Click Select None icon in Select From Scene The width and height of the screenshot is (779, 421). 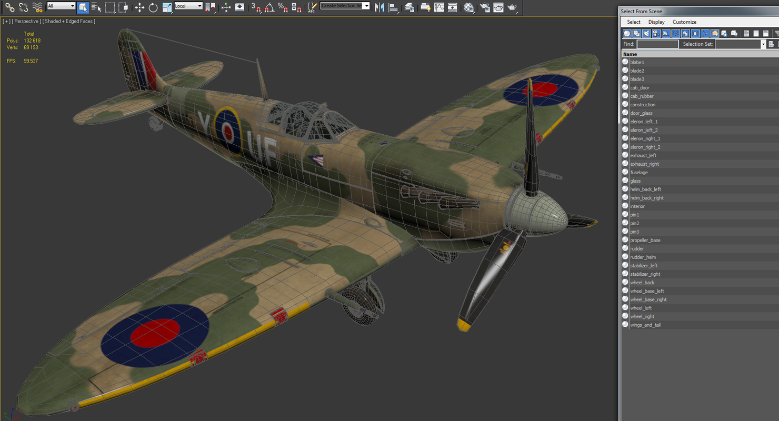(756, 33)
